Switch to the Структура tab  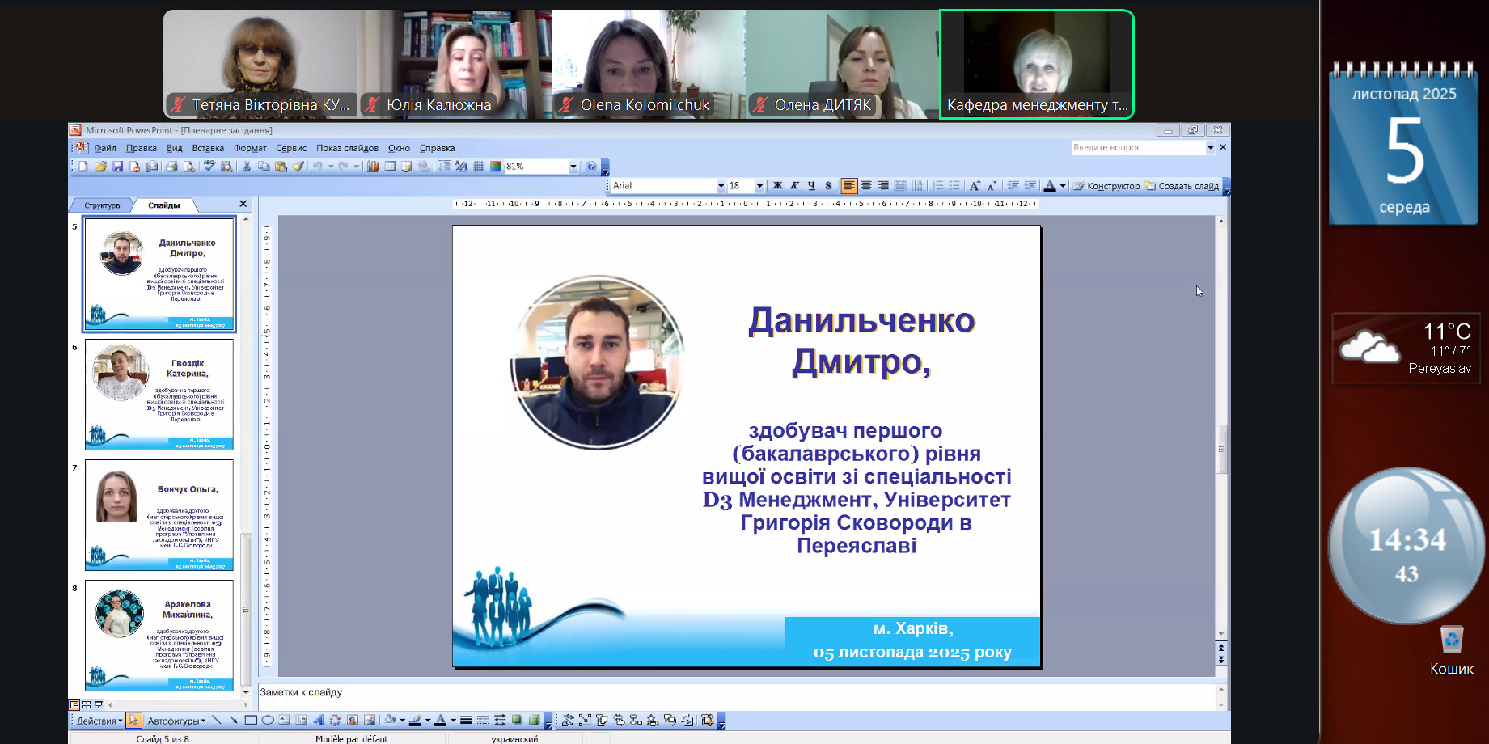[x=102, y=205]
